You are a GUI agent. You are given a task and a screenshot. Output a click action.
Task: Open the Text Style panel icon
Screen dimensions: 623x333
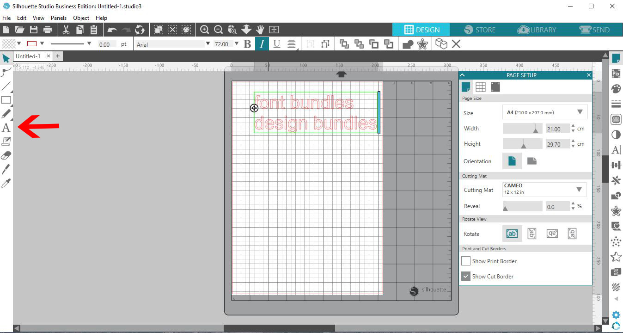coord(616,150)
